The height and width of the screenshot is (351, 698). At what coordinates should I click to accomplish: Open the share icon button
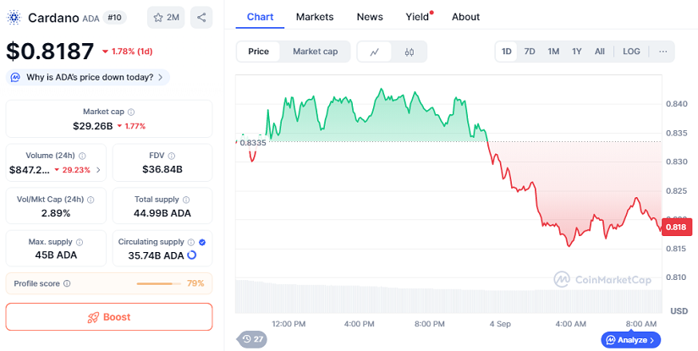(x=201, y=18)
